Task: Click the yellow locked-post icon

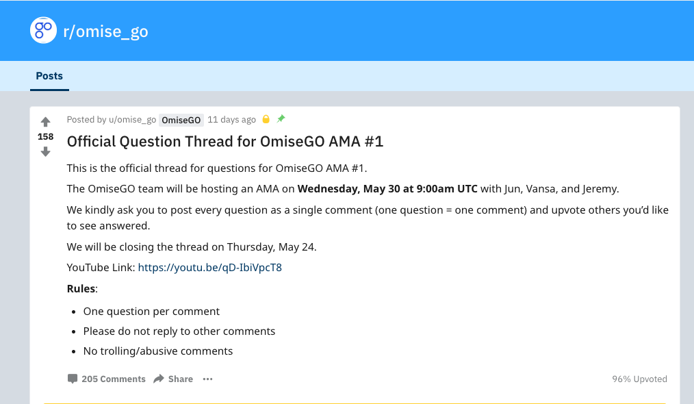Action: tap(266, 119)
